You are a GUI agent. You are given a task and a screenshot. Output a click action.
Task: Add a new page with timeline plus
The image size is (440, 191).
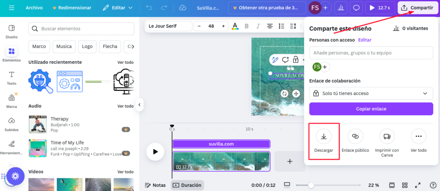290,161
